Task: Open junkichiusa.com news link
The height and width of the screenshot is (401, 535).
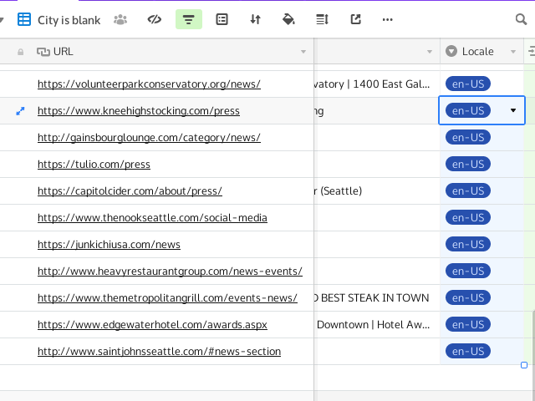Action: coord(109,244)
